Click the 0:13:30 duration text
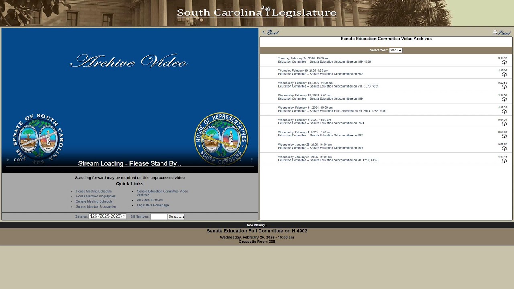The height and width of the screenshot is (289, 514). (x=502, y=58)
